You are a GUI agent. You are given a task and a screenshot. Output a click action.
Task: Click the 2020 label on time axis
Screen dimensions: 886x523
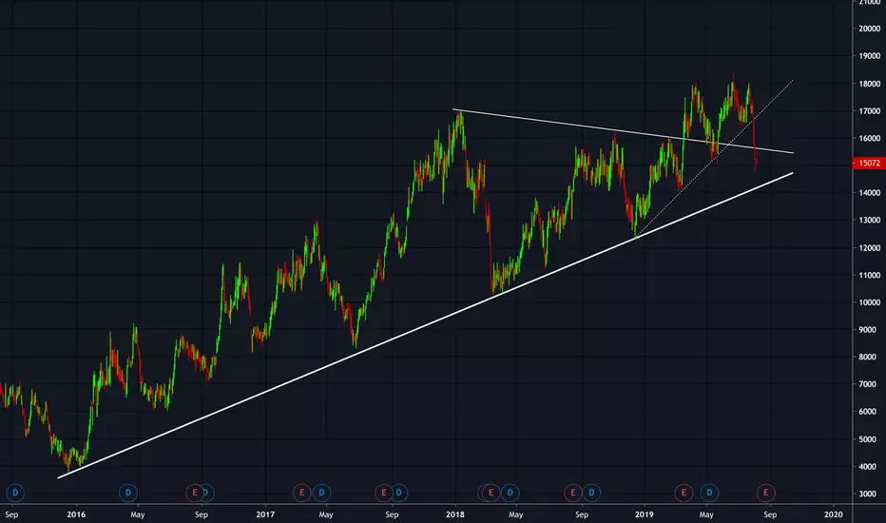(834, 514)
